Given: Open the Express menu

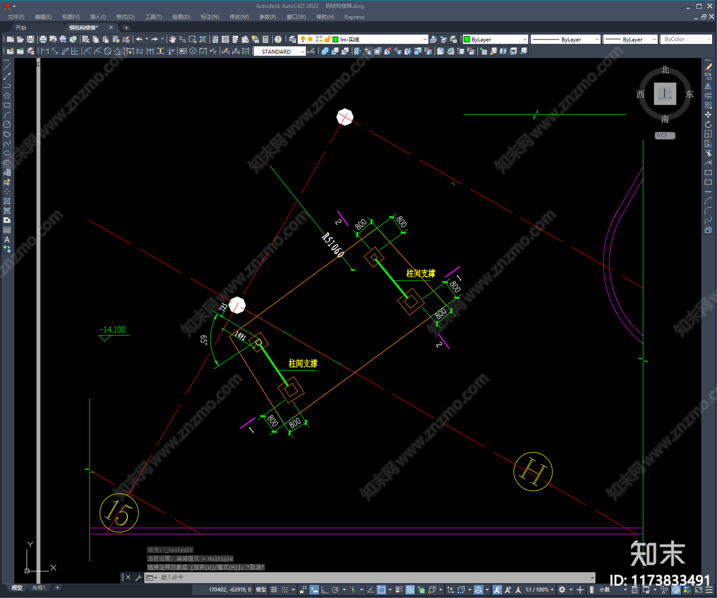Looking at the screenshot, I should [354, 17].
